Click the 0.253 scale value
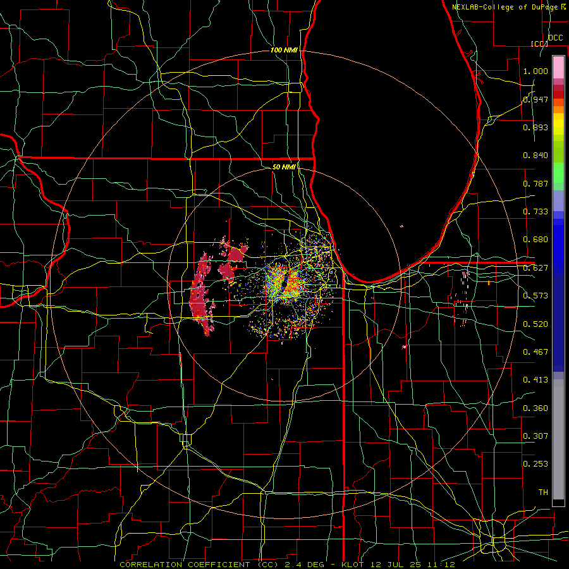 point(535,464)
